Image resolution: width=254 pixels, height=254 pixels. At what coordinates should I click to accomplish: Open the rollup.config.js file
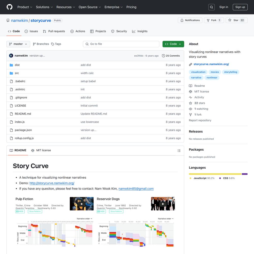point(24,138)
